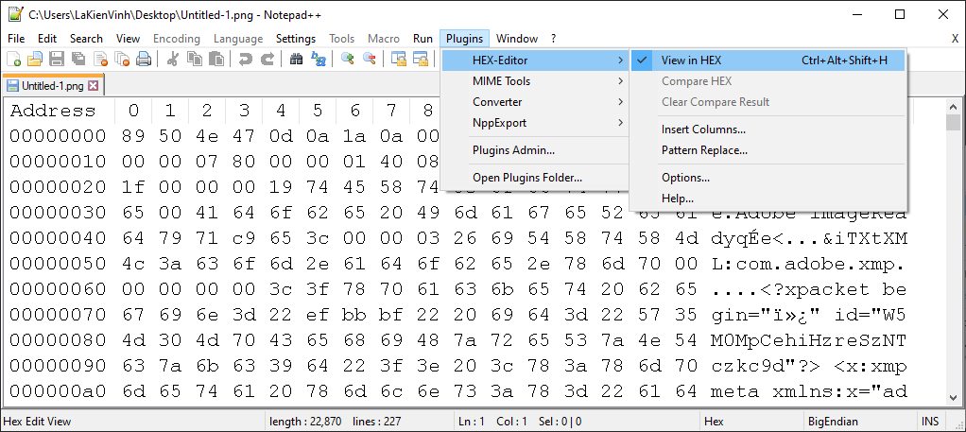The height and width of the screenshot is (432, 966).
Task: Open the Search menu
Action: [x=86, y=38]
